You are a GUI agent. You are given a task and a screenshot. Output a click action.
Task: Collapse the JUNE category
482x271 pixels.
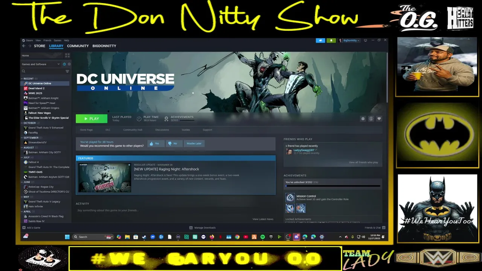pyautogui.click(x=22, y=182)
